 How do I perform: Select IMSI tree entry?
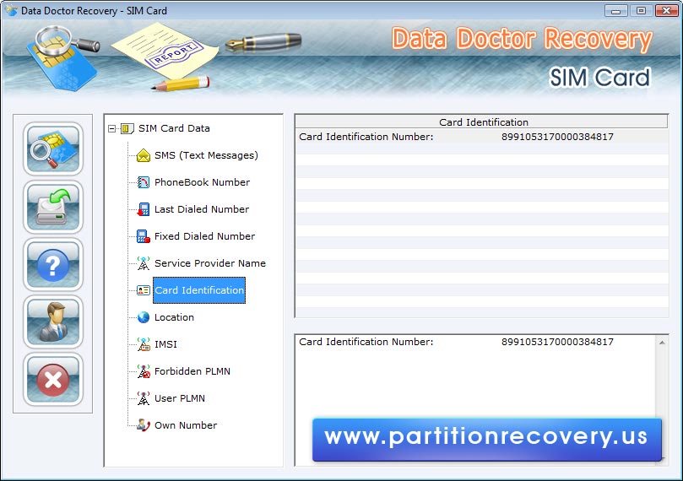tap(165, 344)
